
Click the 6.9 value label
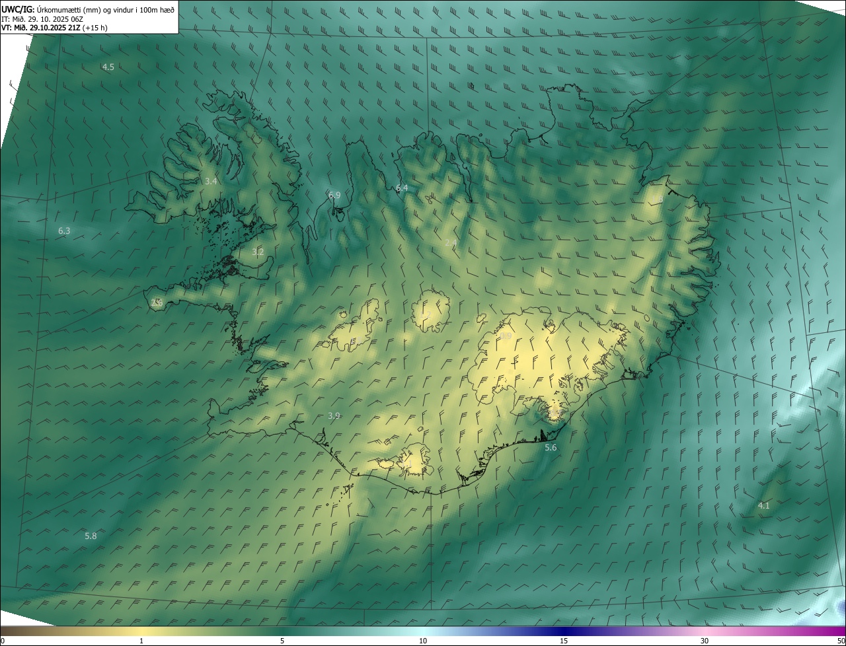(x=334, y=196)
